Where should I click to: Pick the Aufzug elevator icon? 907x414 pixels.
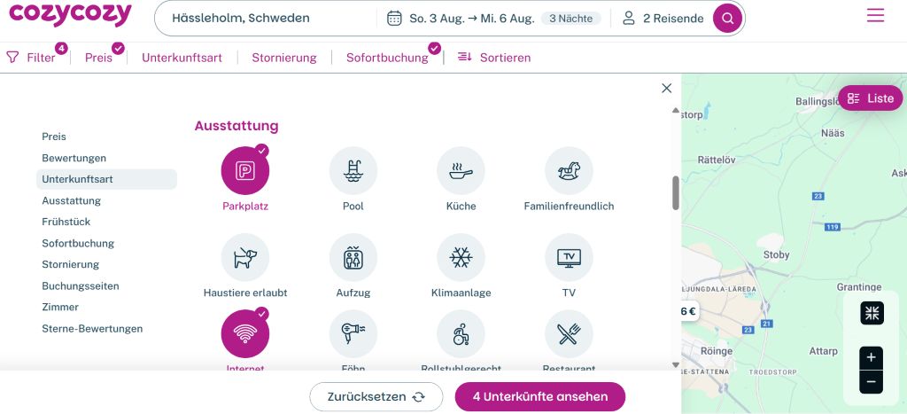point(353,258)
